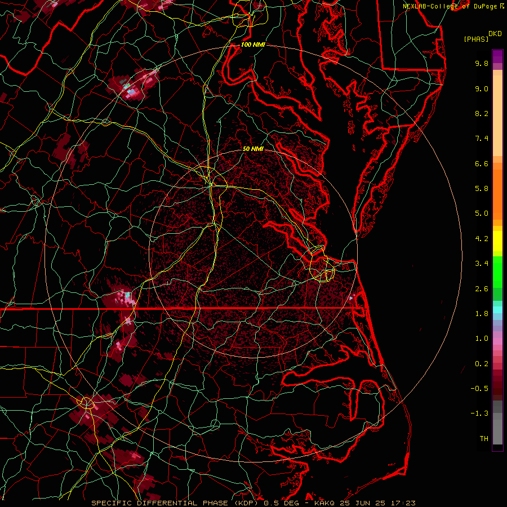The height and width of the screenshot is (507, 507).
Task: Click the 3.4 scale value
Action: [x=482, y=264]
